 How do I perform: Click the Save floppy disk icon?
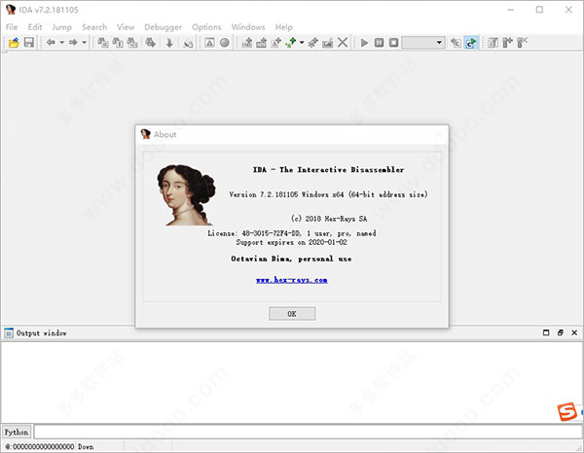tap(28, 43)
